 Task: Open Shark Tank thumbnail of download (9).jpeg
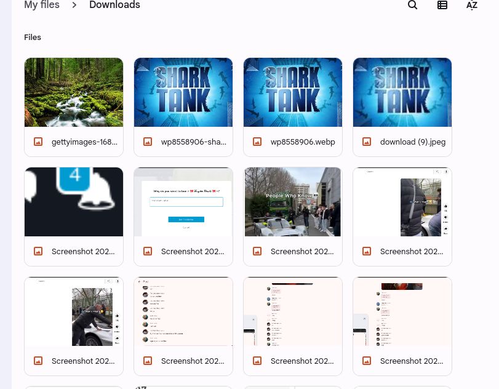(x=402, y=92)
